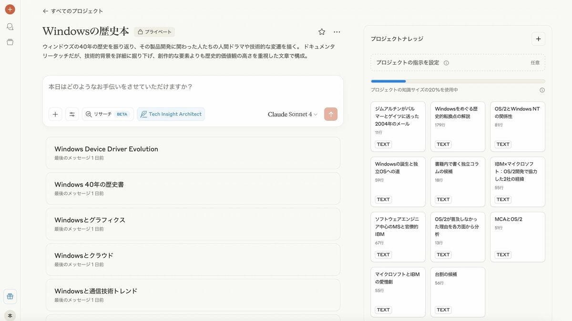Click プロジェクトの指示を設定 field
Viewport: 572px width, 321px height.
458,63
